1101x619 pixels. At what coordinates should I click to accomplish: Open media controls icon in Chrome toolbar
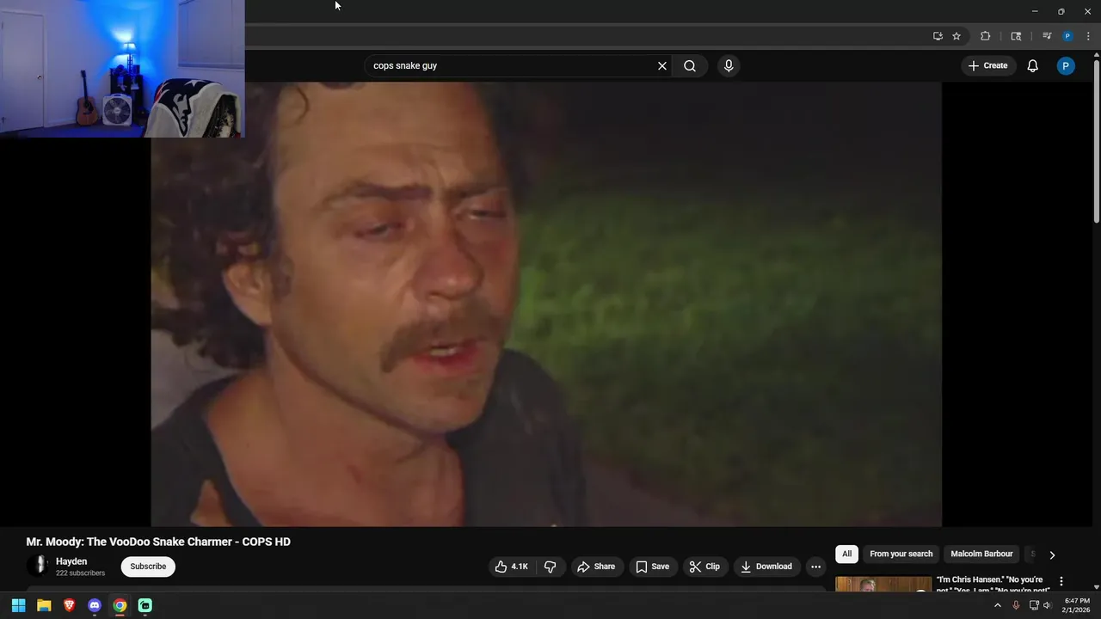click(x=1047, y=36)
